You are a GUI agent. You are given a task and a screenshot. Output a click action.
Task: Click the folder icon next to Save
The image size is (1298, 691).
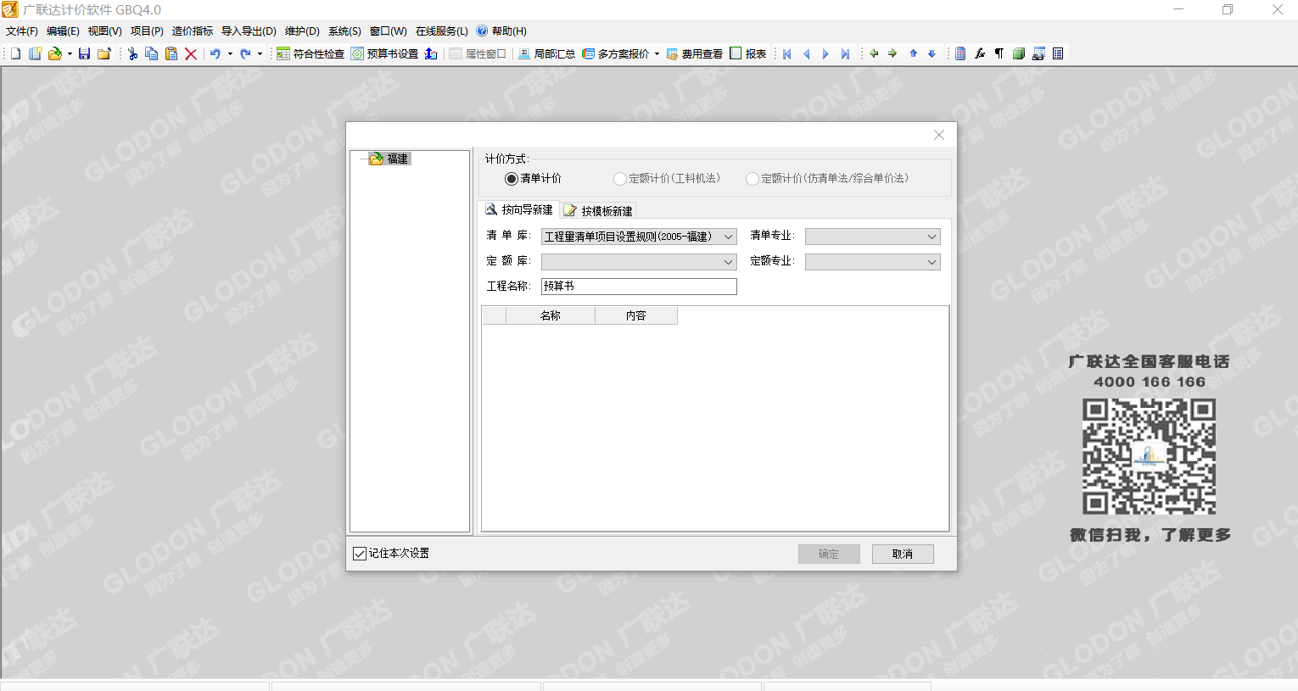click(x=104, y=53)
